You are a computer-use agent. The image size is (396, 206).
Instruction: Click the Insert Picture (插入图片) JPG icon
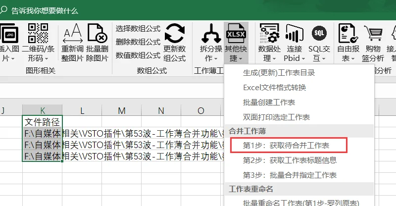(x=9, y=33)
